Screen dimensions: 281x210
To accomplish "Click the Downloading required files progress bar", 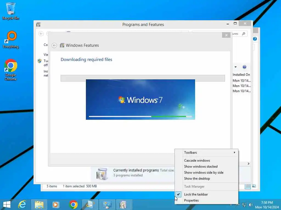I will 143,78.
